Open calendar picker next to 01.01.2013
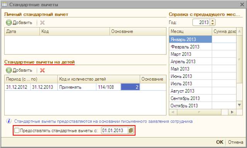247x148 pixels. click(x=131, y=131)
